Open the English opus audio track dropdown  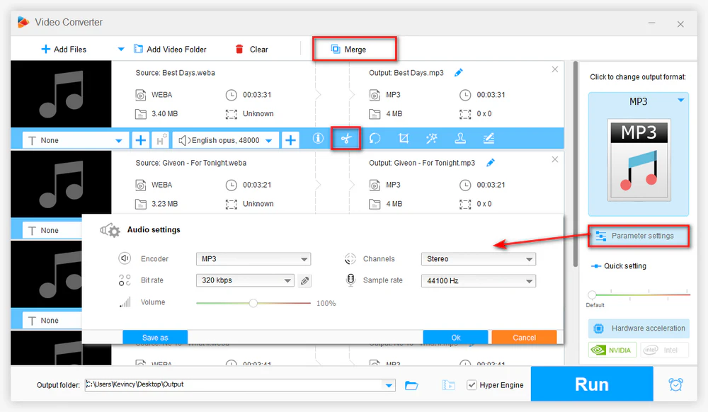[x=268, y=140]
